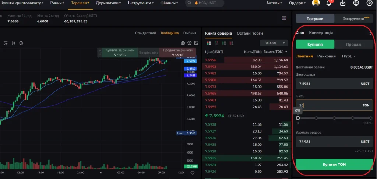Image resolution: width=377 pixels, height=179 pixels.
Task: Select Стандартний chart view
Action: tap(145, 33)
